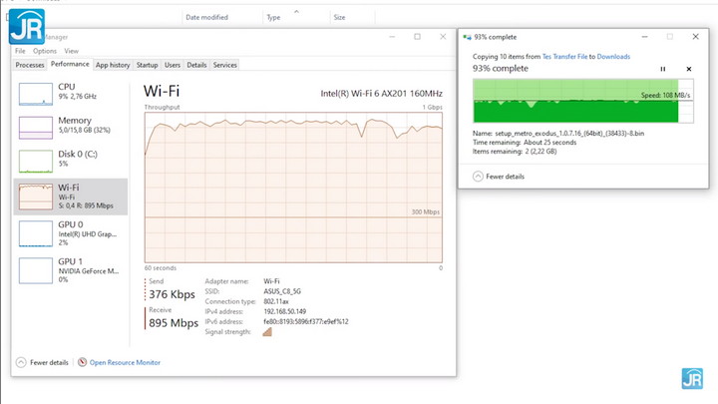The height and width of the screenshot is (404, 718).
Task: Click the file name setup_metro_exodus text
Action: coord(569,134)
